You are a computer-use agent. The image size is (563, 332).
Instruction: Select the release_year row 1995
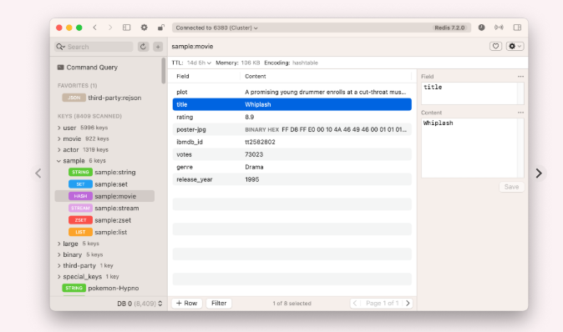tap(292, 179)
